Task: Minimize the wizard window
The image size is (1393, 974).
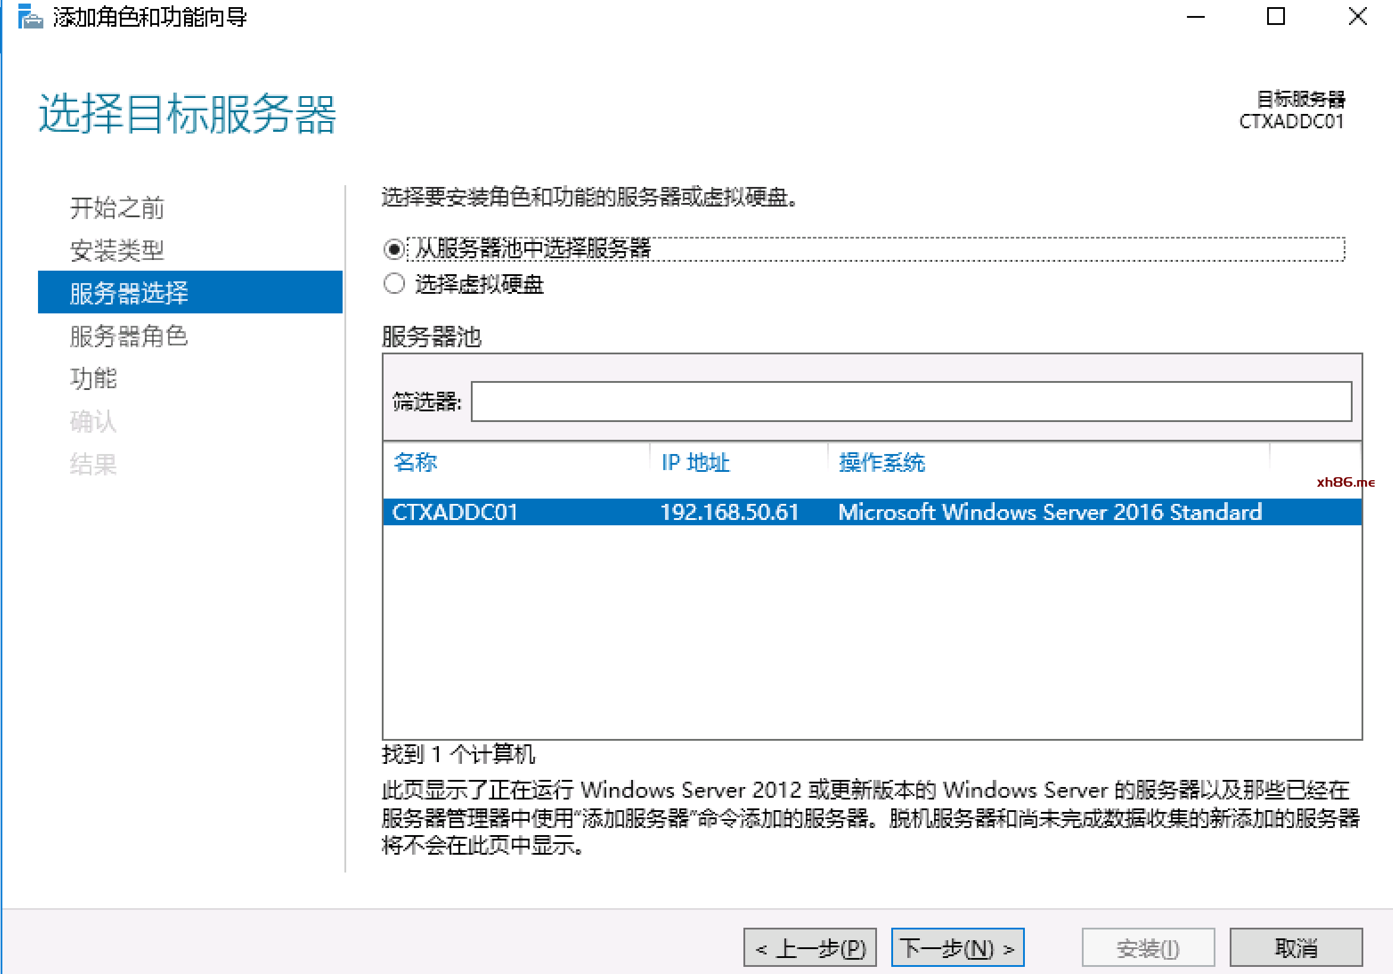Action: coord(1195,17)
